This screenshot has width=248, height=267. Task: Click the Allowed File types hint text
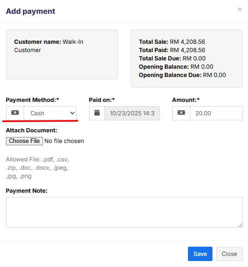pos(37,168)
